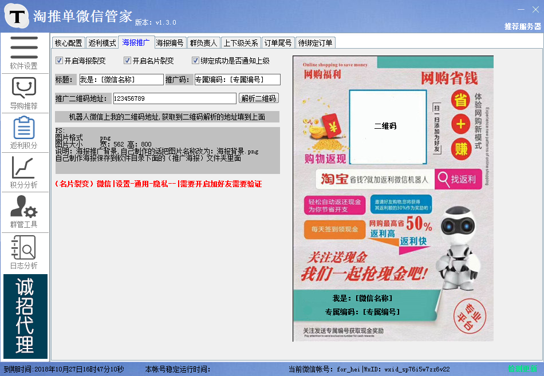Enable the 开启海报裂变 checkbox
Viewport: 544px width, 376px height.
coord(60,61)
